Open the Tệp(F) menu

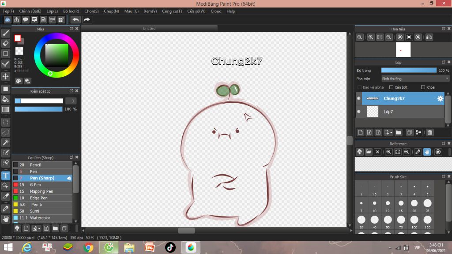[x=8, y=11]
